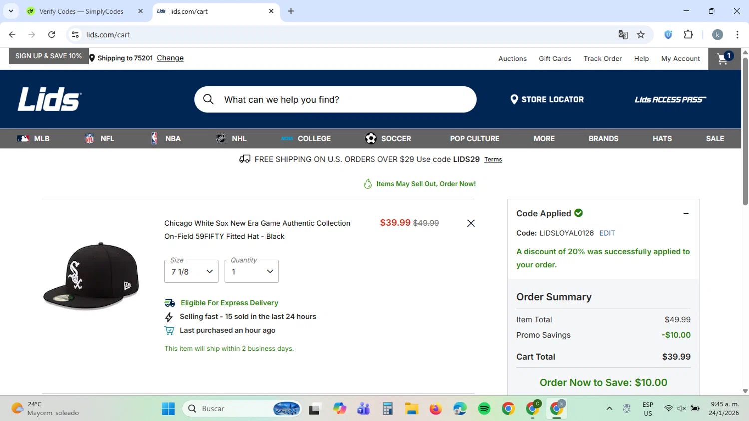Image resolution: width=749 pixels, height=421 pixels.
Task: Open the Chrome three-dot menu
Action: coord(737,35)
